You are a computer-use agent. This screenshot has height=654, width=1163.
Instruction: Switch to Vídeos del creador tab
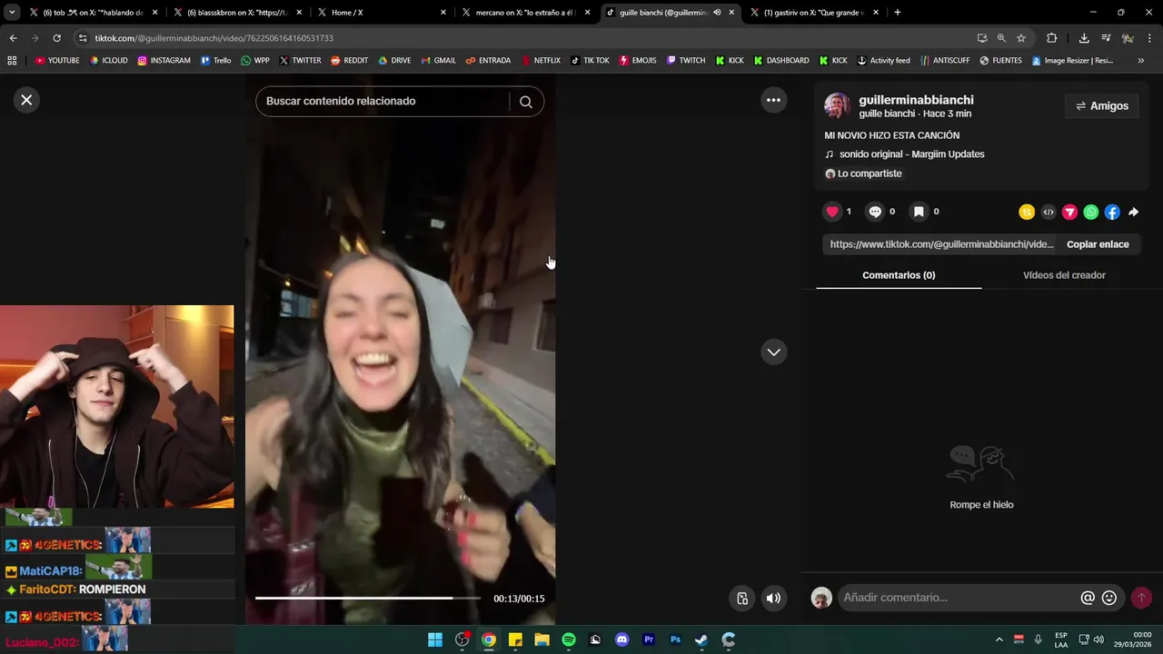click(x=1064, y=275)
